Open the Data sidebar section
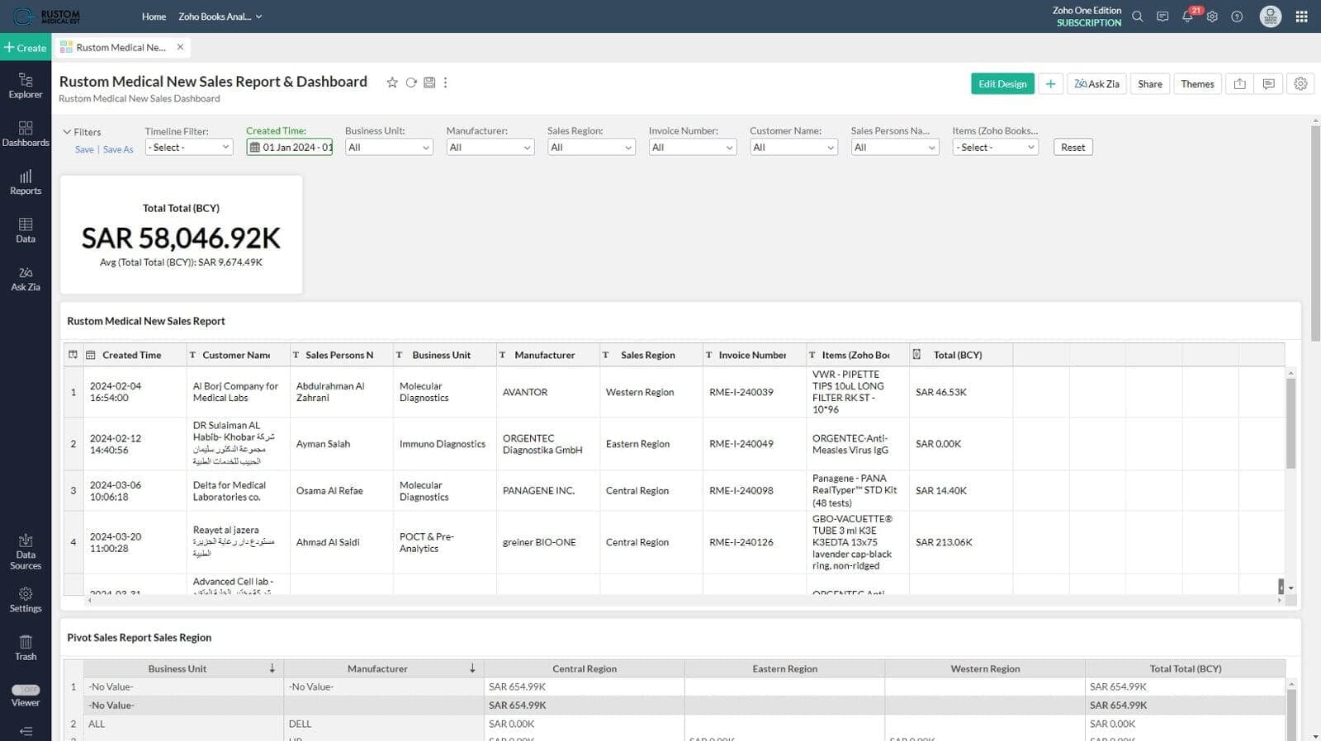1321x741 pixels. [26, 230]
